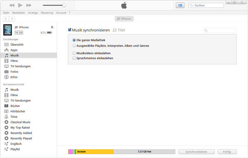Image resolution: width=248 pixels, height=158 pixels.
Task: Open the ? help menu
Action: (69, 13)
